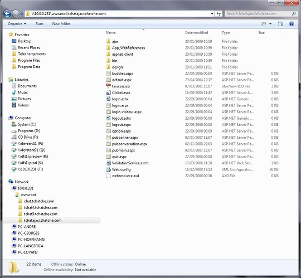Screen dimensions: 301x278
Task: Select the favicon.ico file icon
Action: pyautogui.click(x=108, y=86)
